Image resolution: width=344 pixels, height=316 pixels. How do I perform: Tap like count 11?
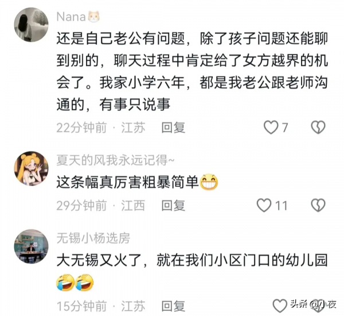[x=281, y=206]
